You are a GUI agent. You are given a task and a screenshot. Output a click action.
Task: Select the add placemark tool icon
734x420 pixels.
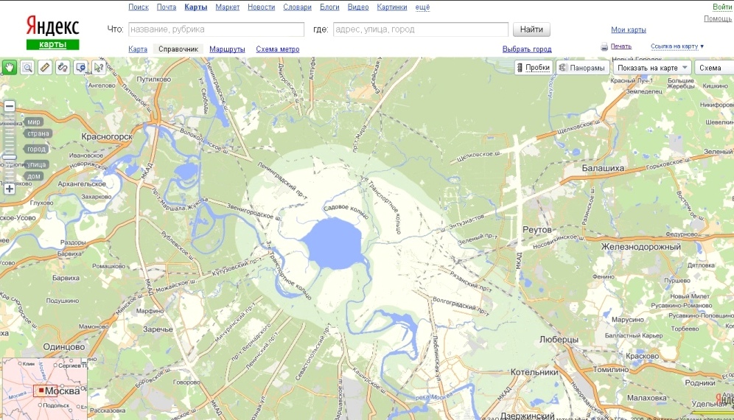pos(80,68)
